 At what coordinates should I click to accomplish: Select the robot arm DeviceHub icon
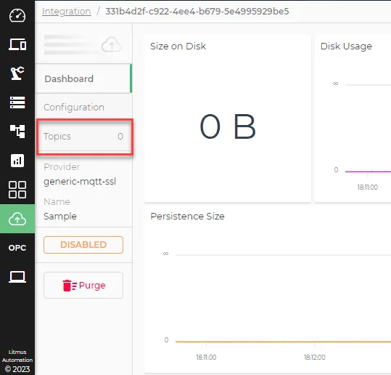[17, 73]
